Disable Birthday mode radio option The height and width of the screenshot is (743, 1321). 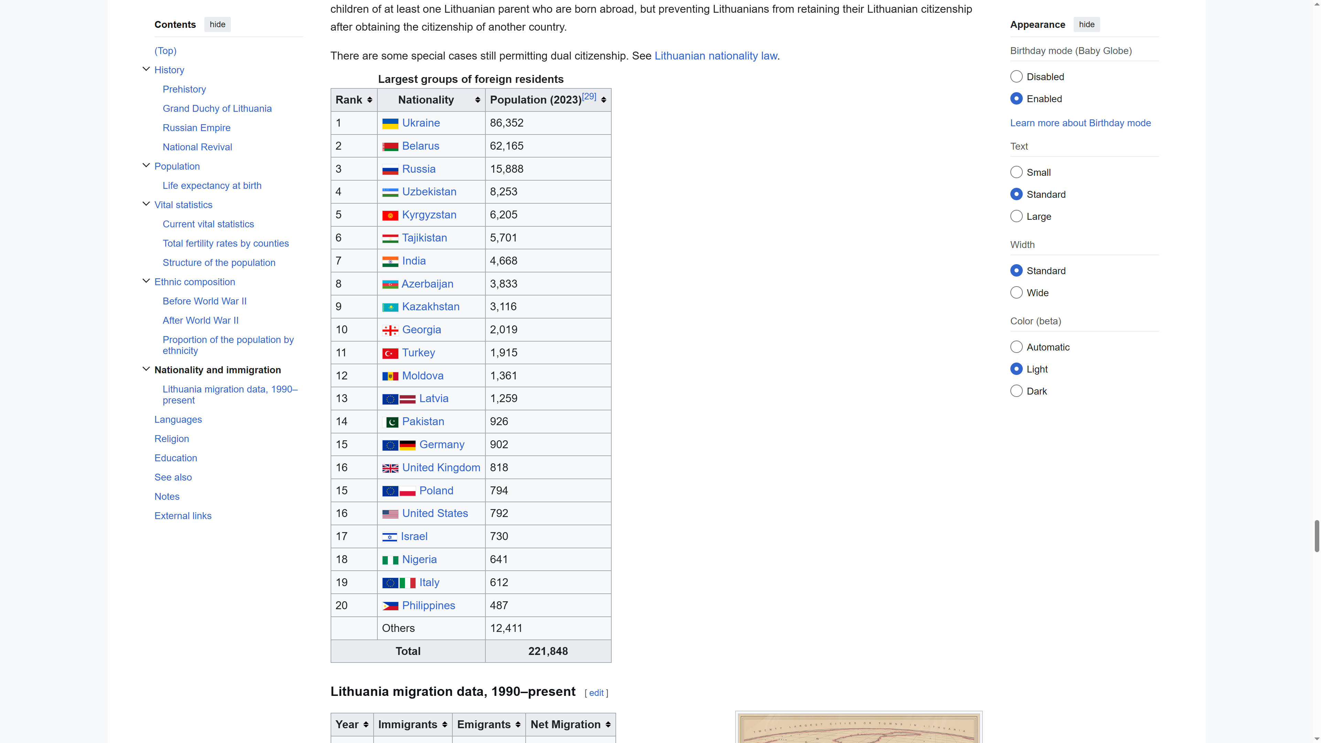1016,77
